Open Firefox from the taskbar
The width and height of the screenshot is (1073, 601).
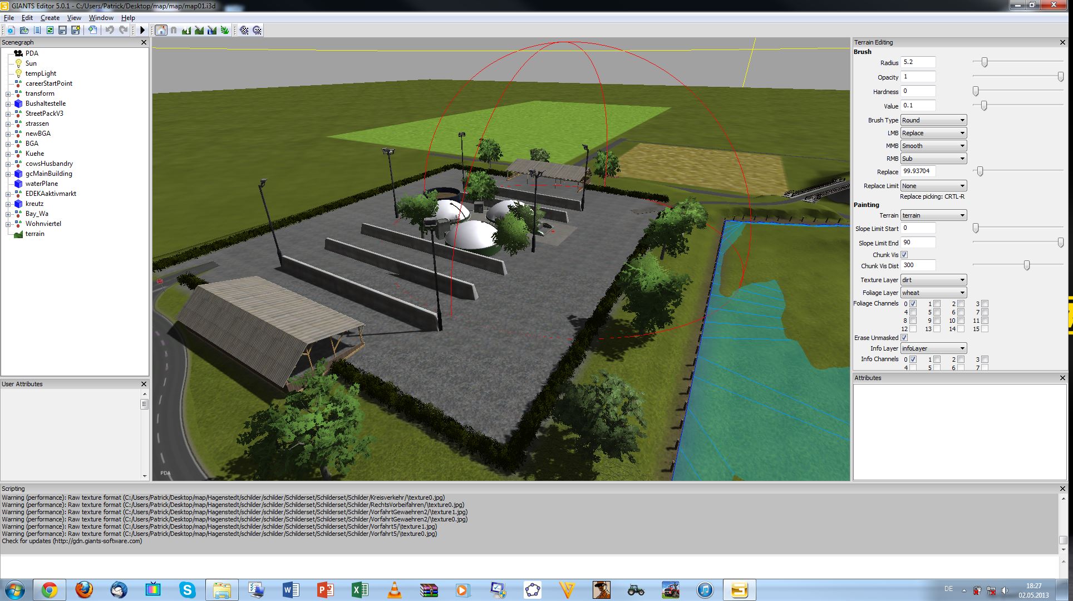(84, 590)
